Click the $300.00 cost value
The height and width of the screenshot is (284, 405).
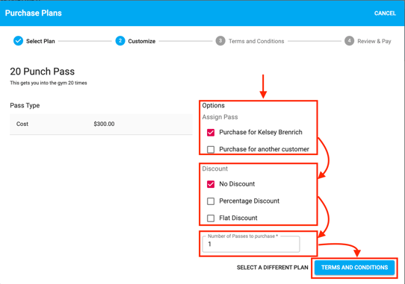[x=104, y=124]
